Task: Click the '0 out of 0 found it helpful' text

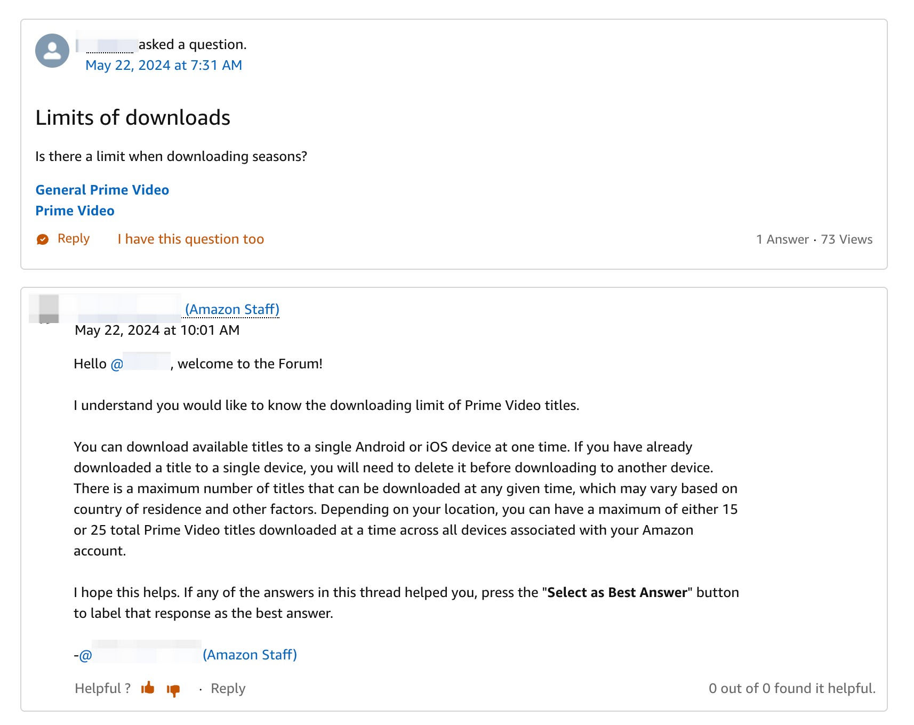Action: click(x=791, y=688)
